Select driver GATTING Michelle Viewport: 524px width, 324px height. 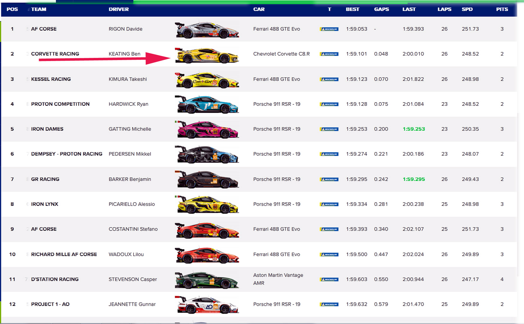(x=130, y=129)
